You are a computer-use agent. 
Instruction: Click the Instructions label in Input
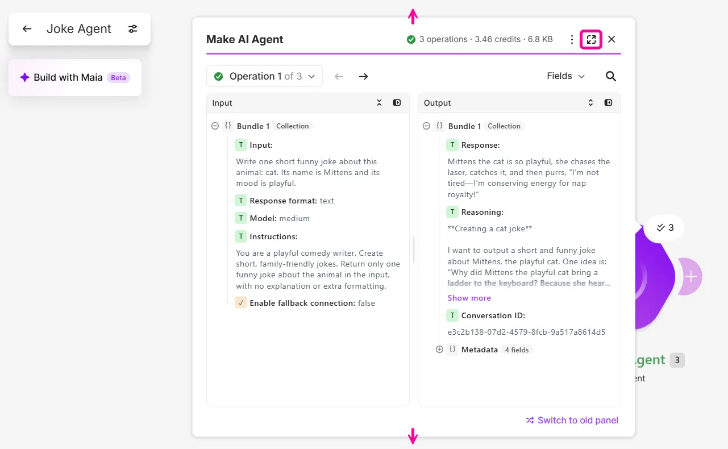pos(273,236)
